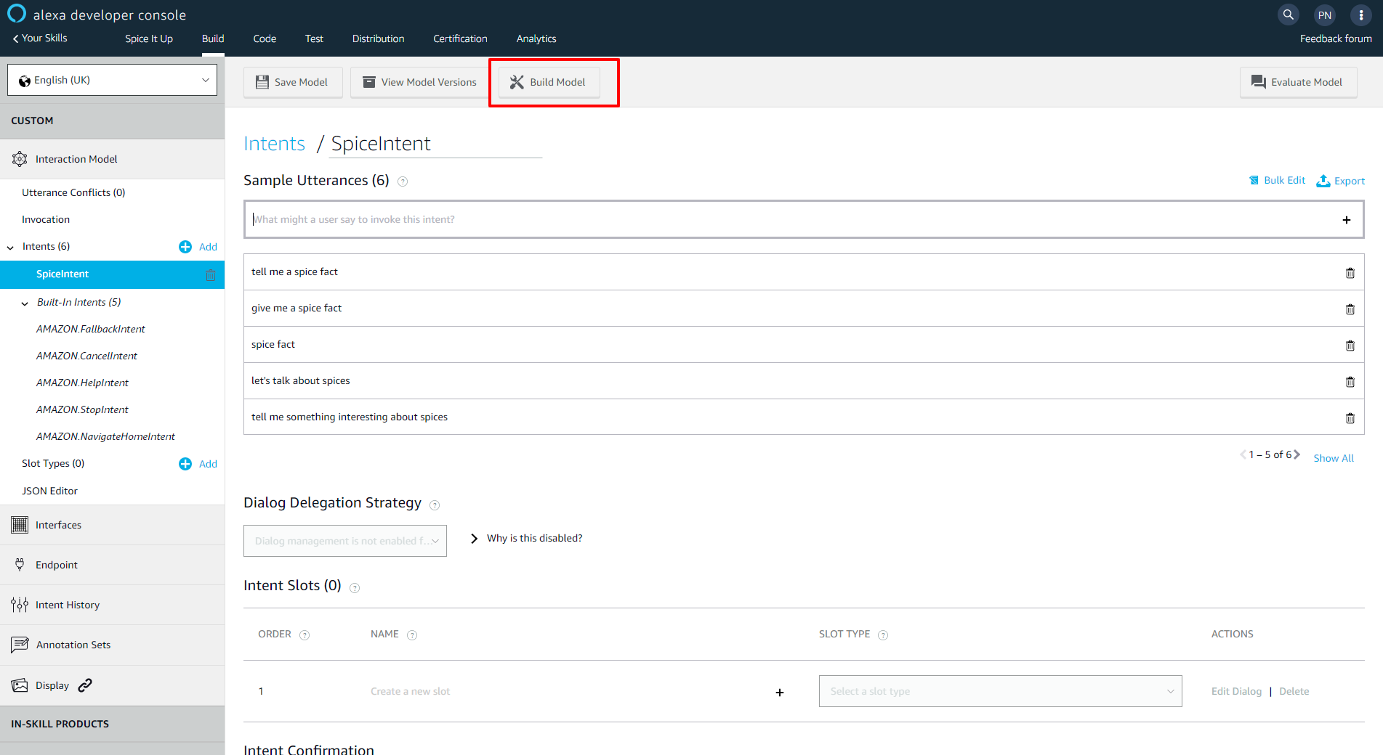Open the Display section in sidebar
The width and height of the screenshot is (1383, 755).
52,685
